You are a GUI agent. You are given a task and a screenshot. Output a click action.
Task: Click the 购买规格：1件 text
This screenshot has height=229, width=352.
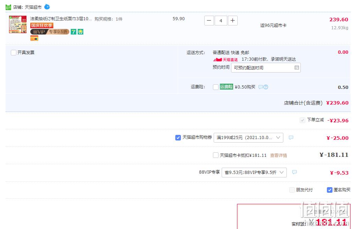tap(108, 19)
